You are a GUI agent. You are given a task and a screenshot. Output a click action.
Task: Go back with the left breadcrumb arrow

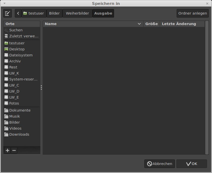click(18, 13)
